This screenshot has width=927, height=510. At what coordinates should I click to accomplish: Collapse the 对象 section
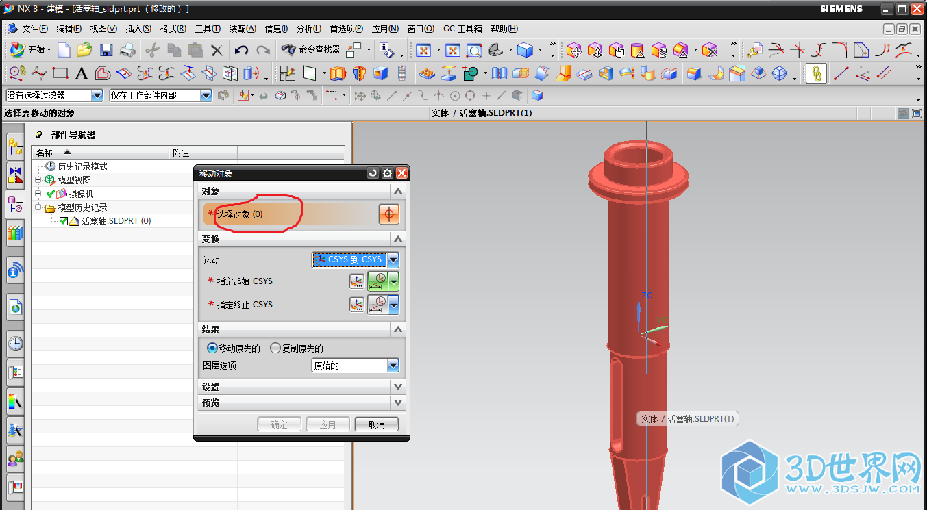[398, 191]
